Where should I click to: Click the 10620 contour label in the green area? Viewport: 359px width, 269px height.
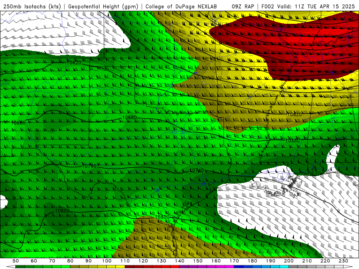point(74,62)
